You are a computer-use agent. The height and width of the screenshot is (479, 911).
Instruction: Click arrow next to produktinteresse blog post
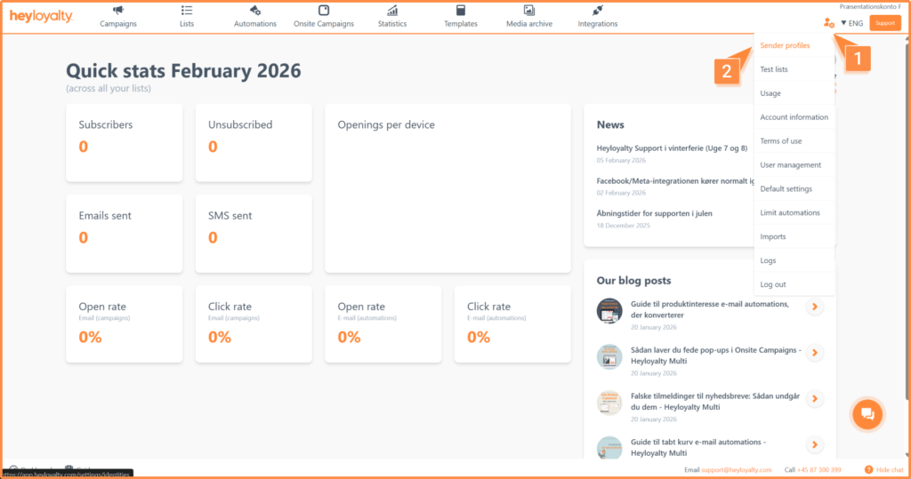pyautogui.click(x=815, y=307)
